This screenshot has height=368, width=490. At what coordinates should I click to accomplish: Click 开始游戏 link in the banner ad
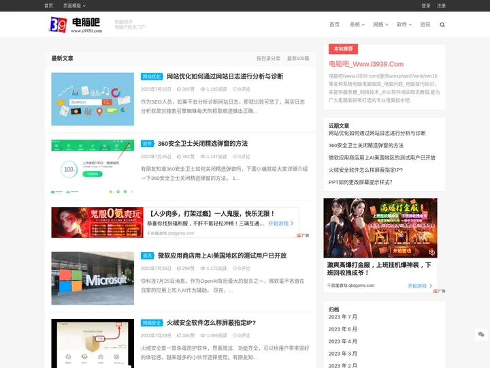tap(280, 224)
